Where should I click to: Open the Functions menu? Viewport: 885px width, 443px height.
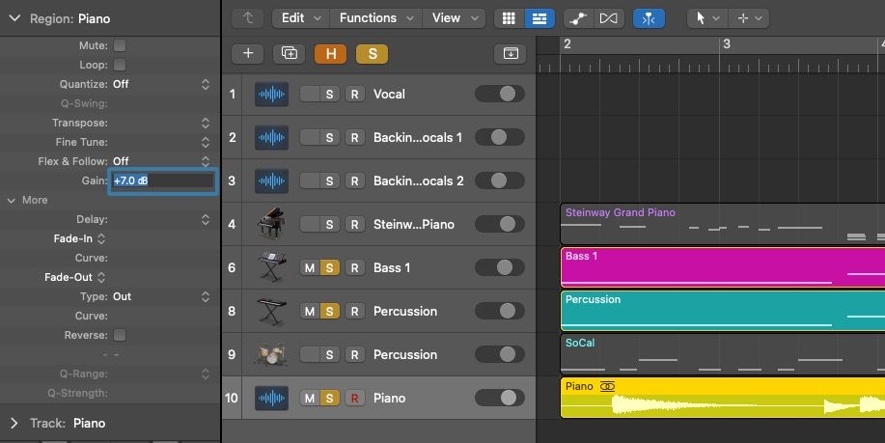375,17
